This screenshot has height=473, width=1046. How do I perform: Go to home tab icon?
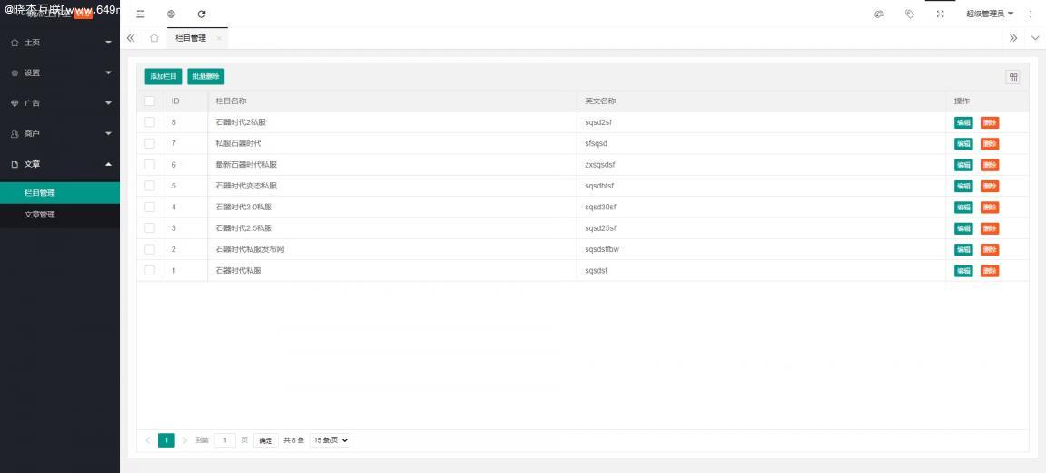pos(154,38)
